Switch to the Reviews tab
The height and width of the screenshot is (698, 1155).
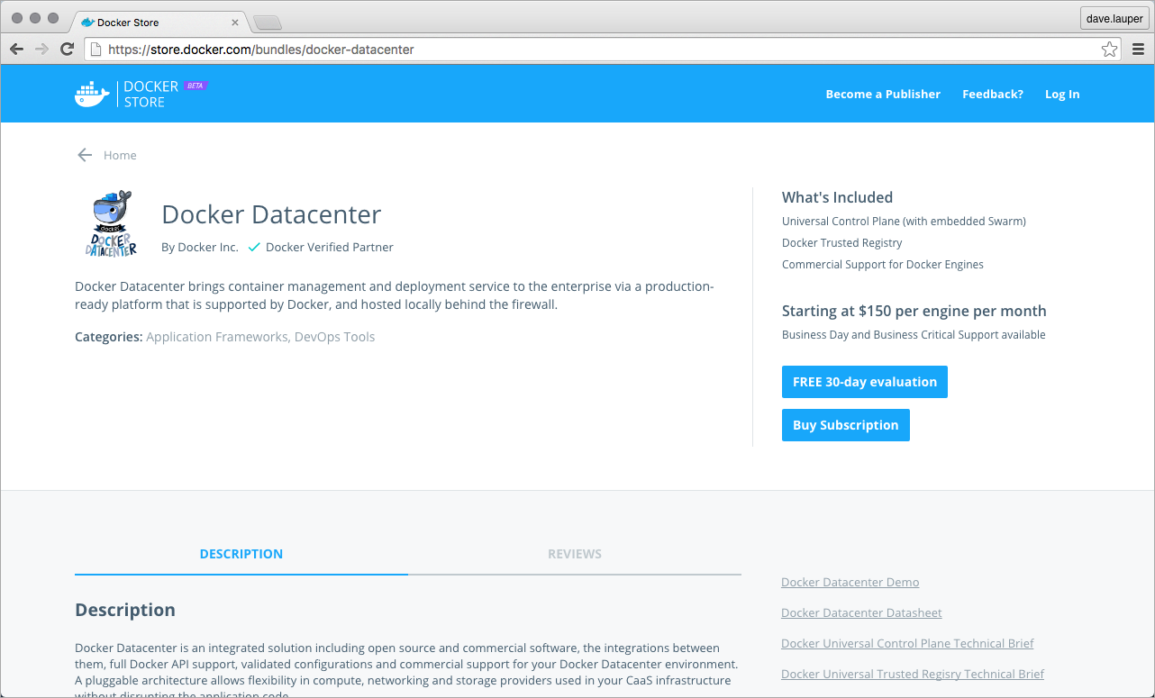574,554
